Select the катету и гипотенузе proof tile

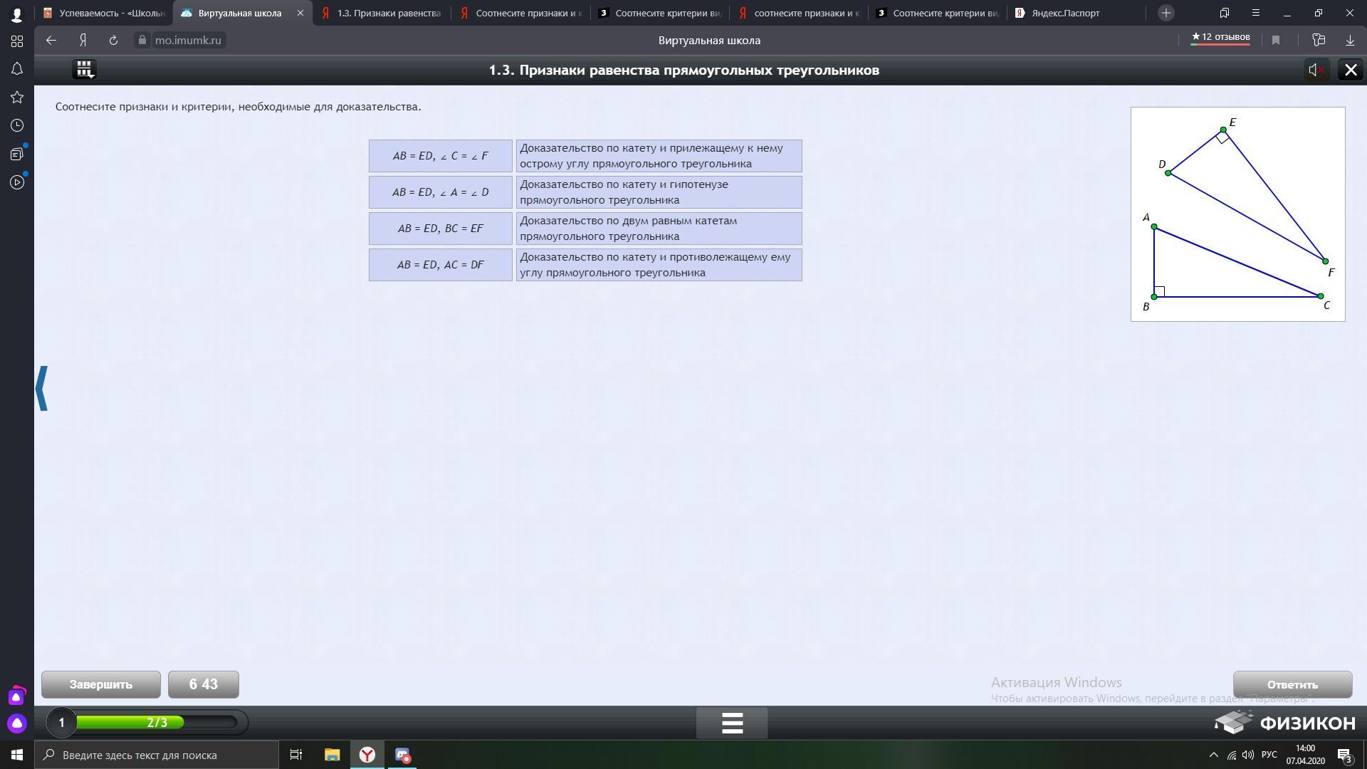coord(659,192)
